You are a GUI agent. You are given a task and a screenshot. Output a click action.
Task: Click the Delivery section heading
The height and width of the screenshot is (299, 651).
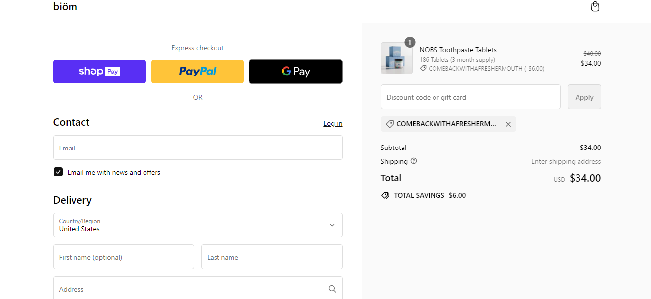(x=72, y=200)
